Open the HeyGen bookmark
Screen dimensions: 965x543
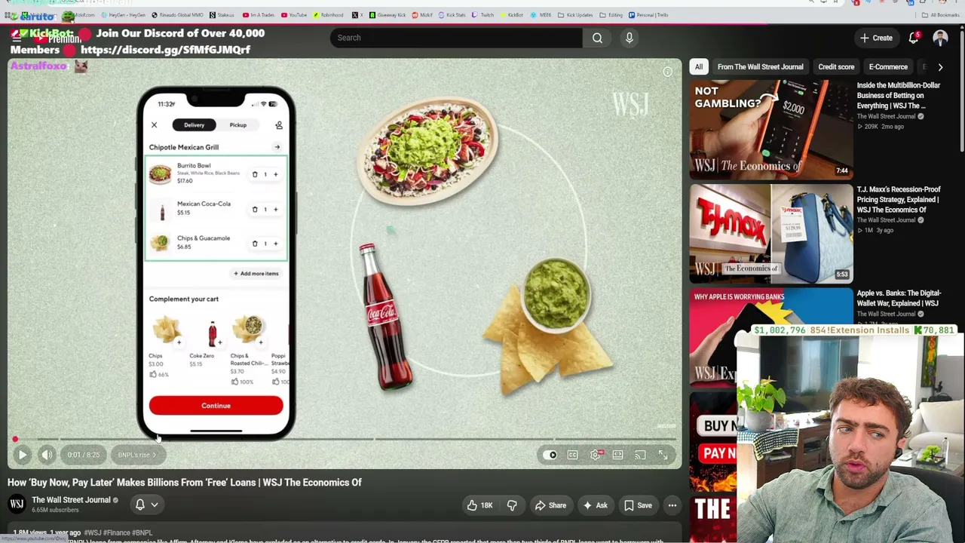(x=123, y=15)
